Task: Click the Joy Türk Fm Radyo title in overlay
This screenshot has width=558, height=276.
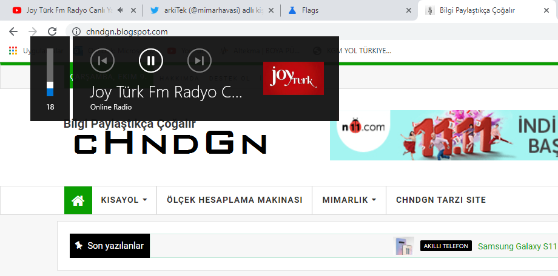Action: coord(166,92)
